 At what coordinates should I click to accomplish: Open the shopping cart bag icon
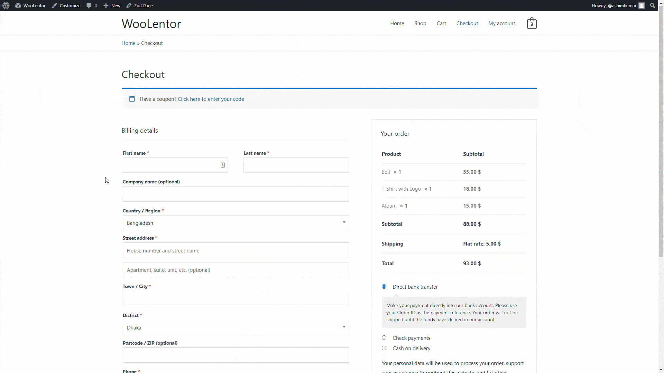pos(532,23)
